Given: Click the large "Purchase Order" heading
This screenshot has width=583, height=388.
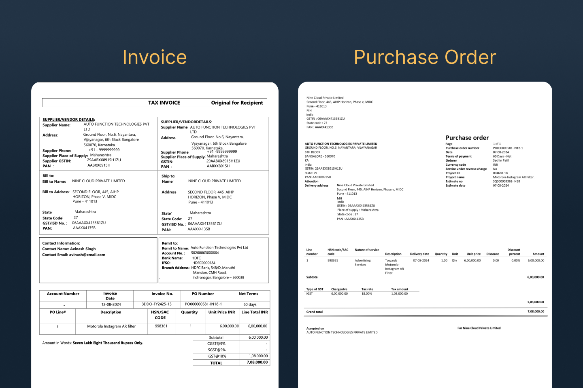Looking at the screenshot, I should point(425,57).
